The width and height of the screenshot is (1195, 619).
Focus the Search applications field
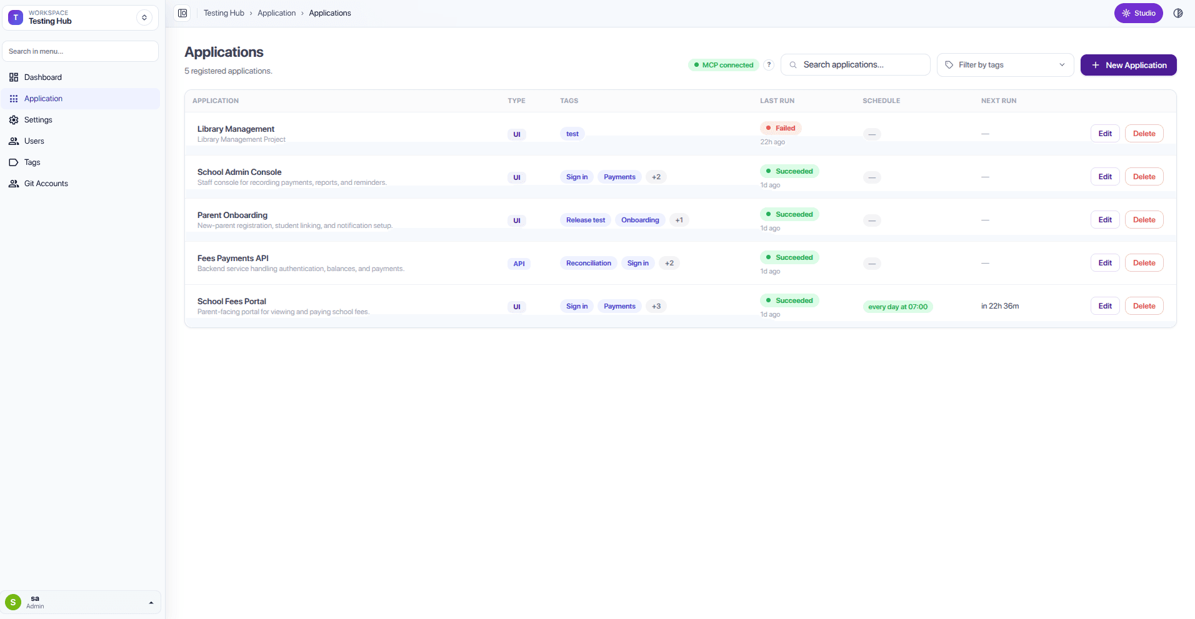(x=855, y=65)
